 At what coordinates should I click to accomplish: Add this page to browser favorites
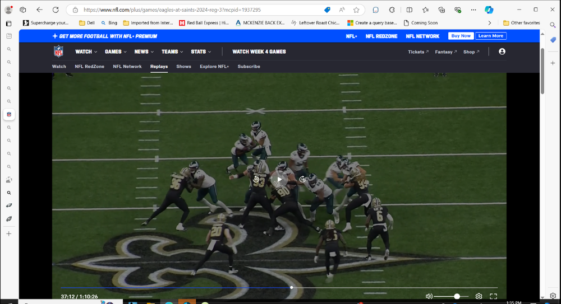pos(356,10)
